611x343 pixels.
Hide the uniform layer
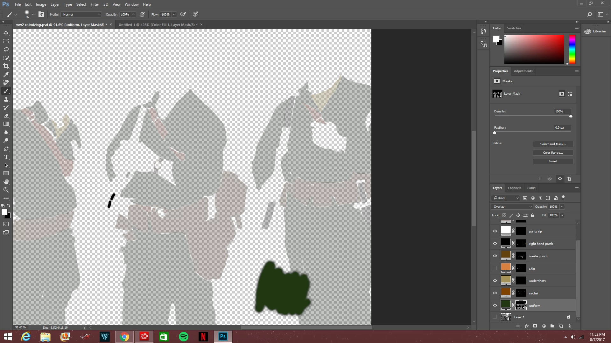pyautogui.click(x=495, y=306)
